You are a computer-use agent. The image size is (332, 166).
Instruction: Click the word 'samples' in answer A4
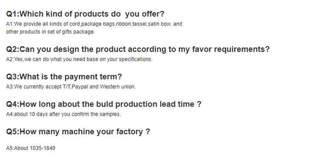coord(110,114)
